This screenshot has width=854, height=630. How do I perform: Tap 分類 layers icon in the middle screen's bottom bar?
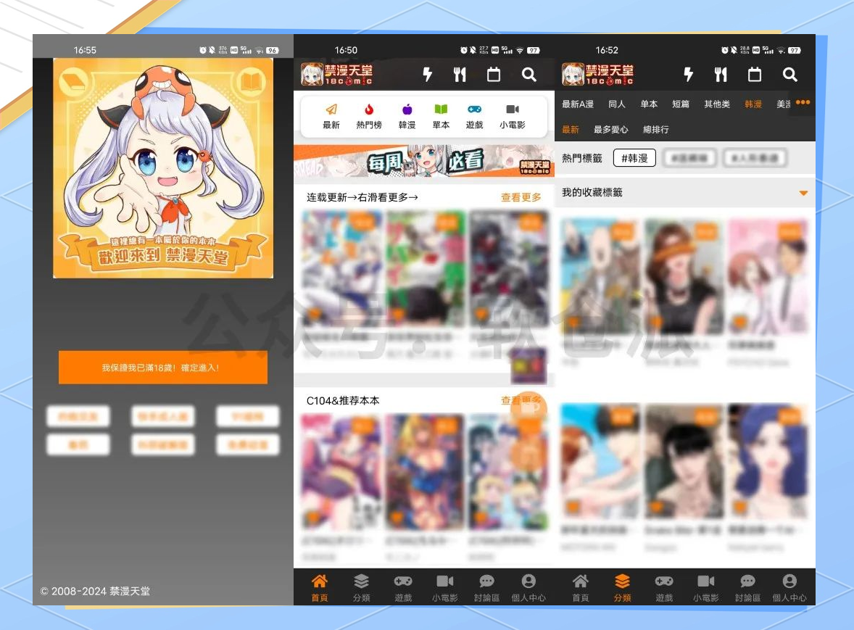pos(361,581)
